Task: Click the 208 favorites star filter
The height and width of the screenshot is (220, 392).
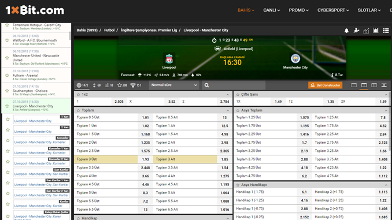Action: click(122, 85)
